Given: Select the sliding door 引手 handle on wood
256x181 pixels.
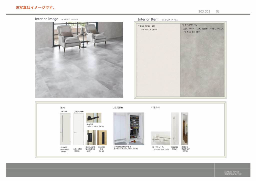Looking at the screenshot, I should (102, 137).
